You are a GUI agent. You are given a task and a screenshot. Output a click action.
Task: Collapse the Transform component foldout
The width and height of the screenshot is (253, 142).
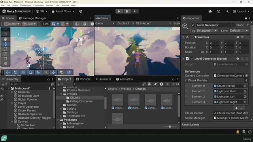click(183, 37)
